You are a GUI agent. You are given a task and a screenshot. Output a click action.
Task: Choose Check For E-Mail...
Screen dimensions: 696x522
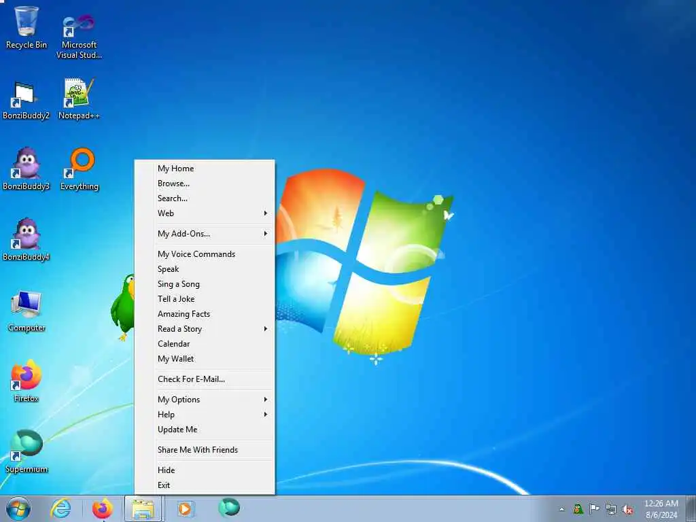[x=205, y=379]
